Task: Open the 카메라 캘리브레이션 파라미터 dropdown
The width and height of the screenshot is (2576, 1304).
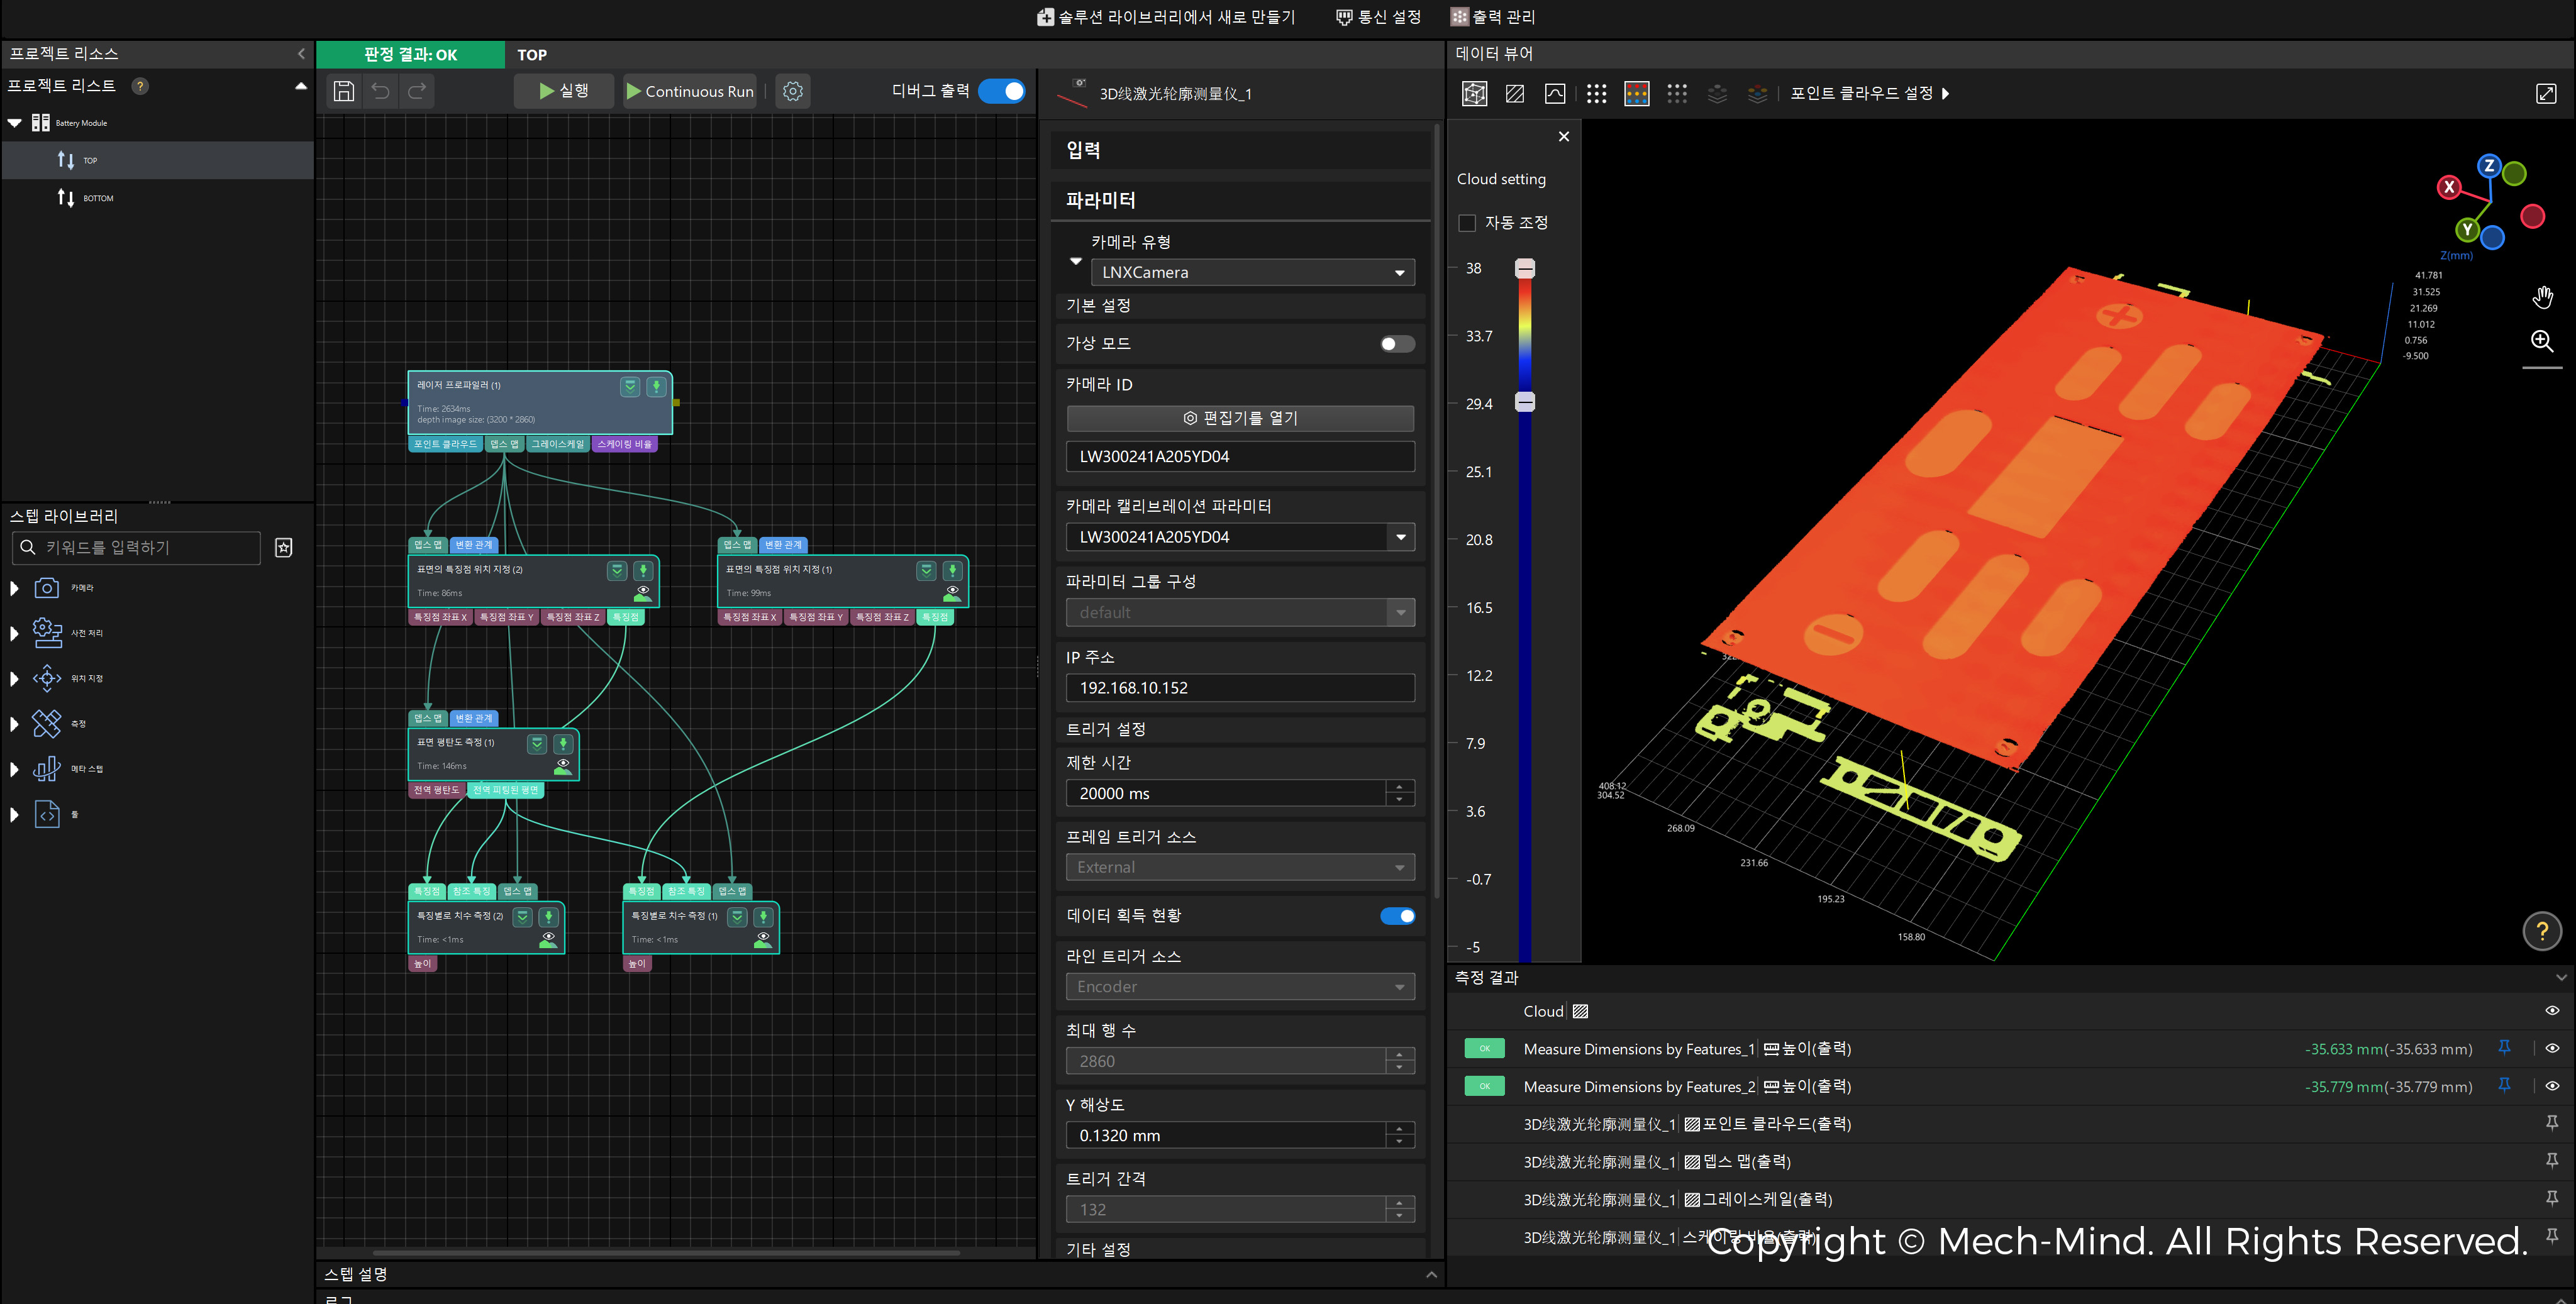Action: click(1400, 537)
